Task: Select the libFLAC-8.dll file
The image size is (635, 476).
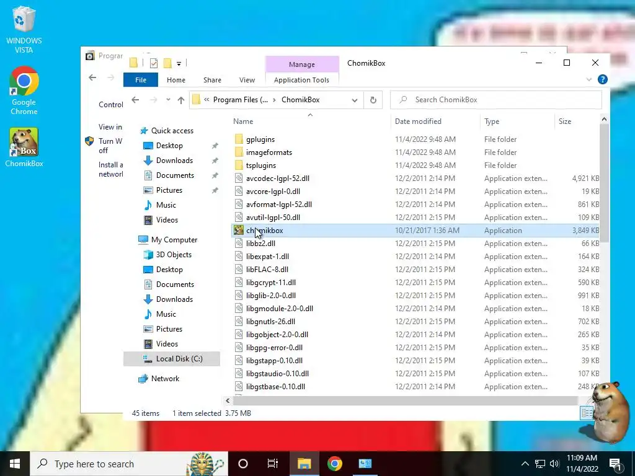Action: 267,269
